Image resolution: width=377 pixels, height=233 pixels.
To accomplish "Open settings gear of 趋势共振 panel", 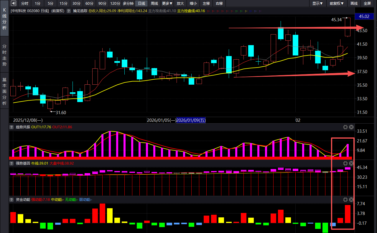I will point(345,127).
